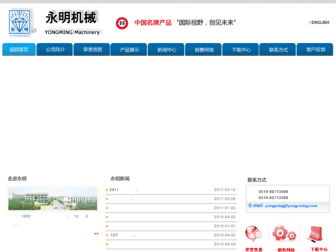
Task: Open the news item starting with 107
Action: pyautogui.click(x=171, y=235)
